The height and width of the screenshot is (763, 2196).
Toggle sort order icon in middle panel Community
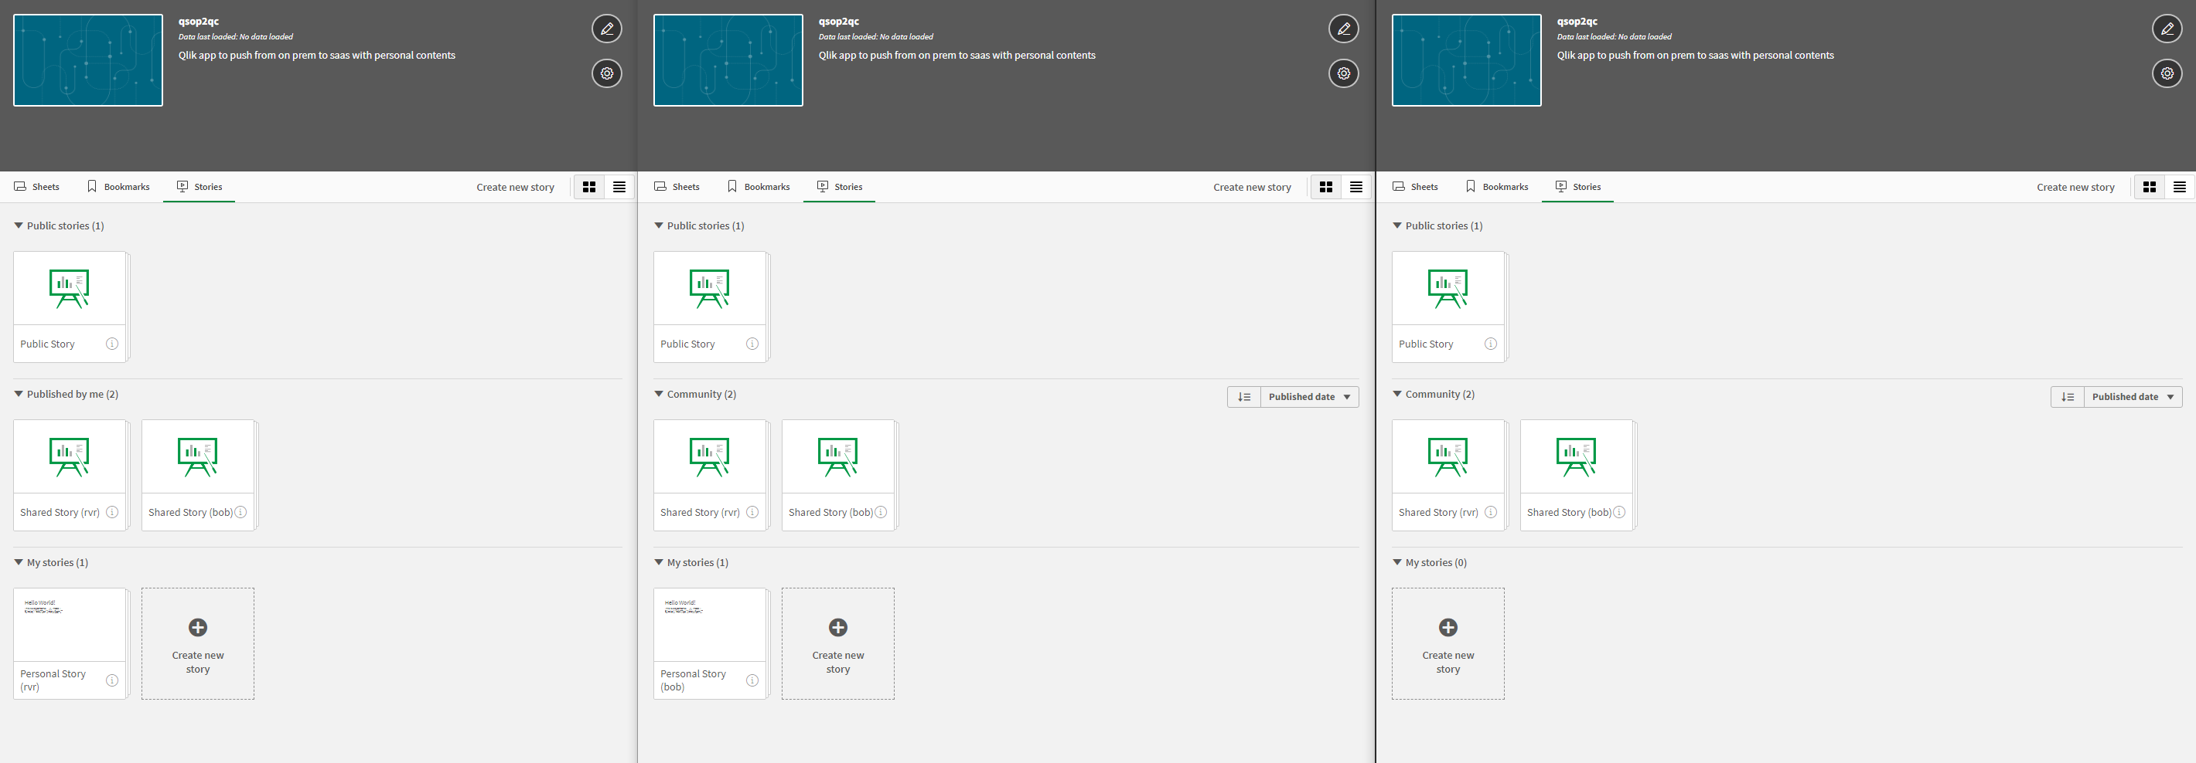point(1244,397)
